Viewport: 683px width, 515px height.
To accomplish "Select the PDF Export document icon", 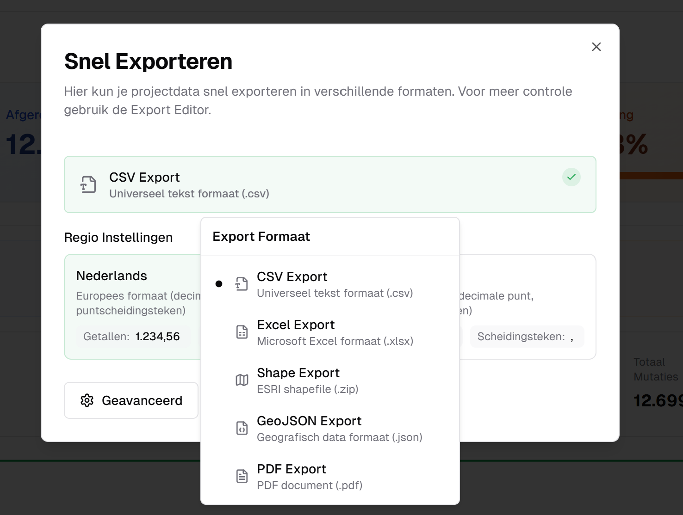I will point(242,476).
